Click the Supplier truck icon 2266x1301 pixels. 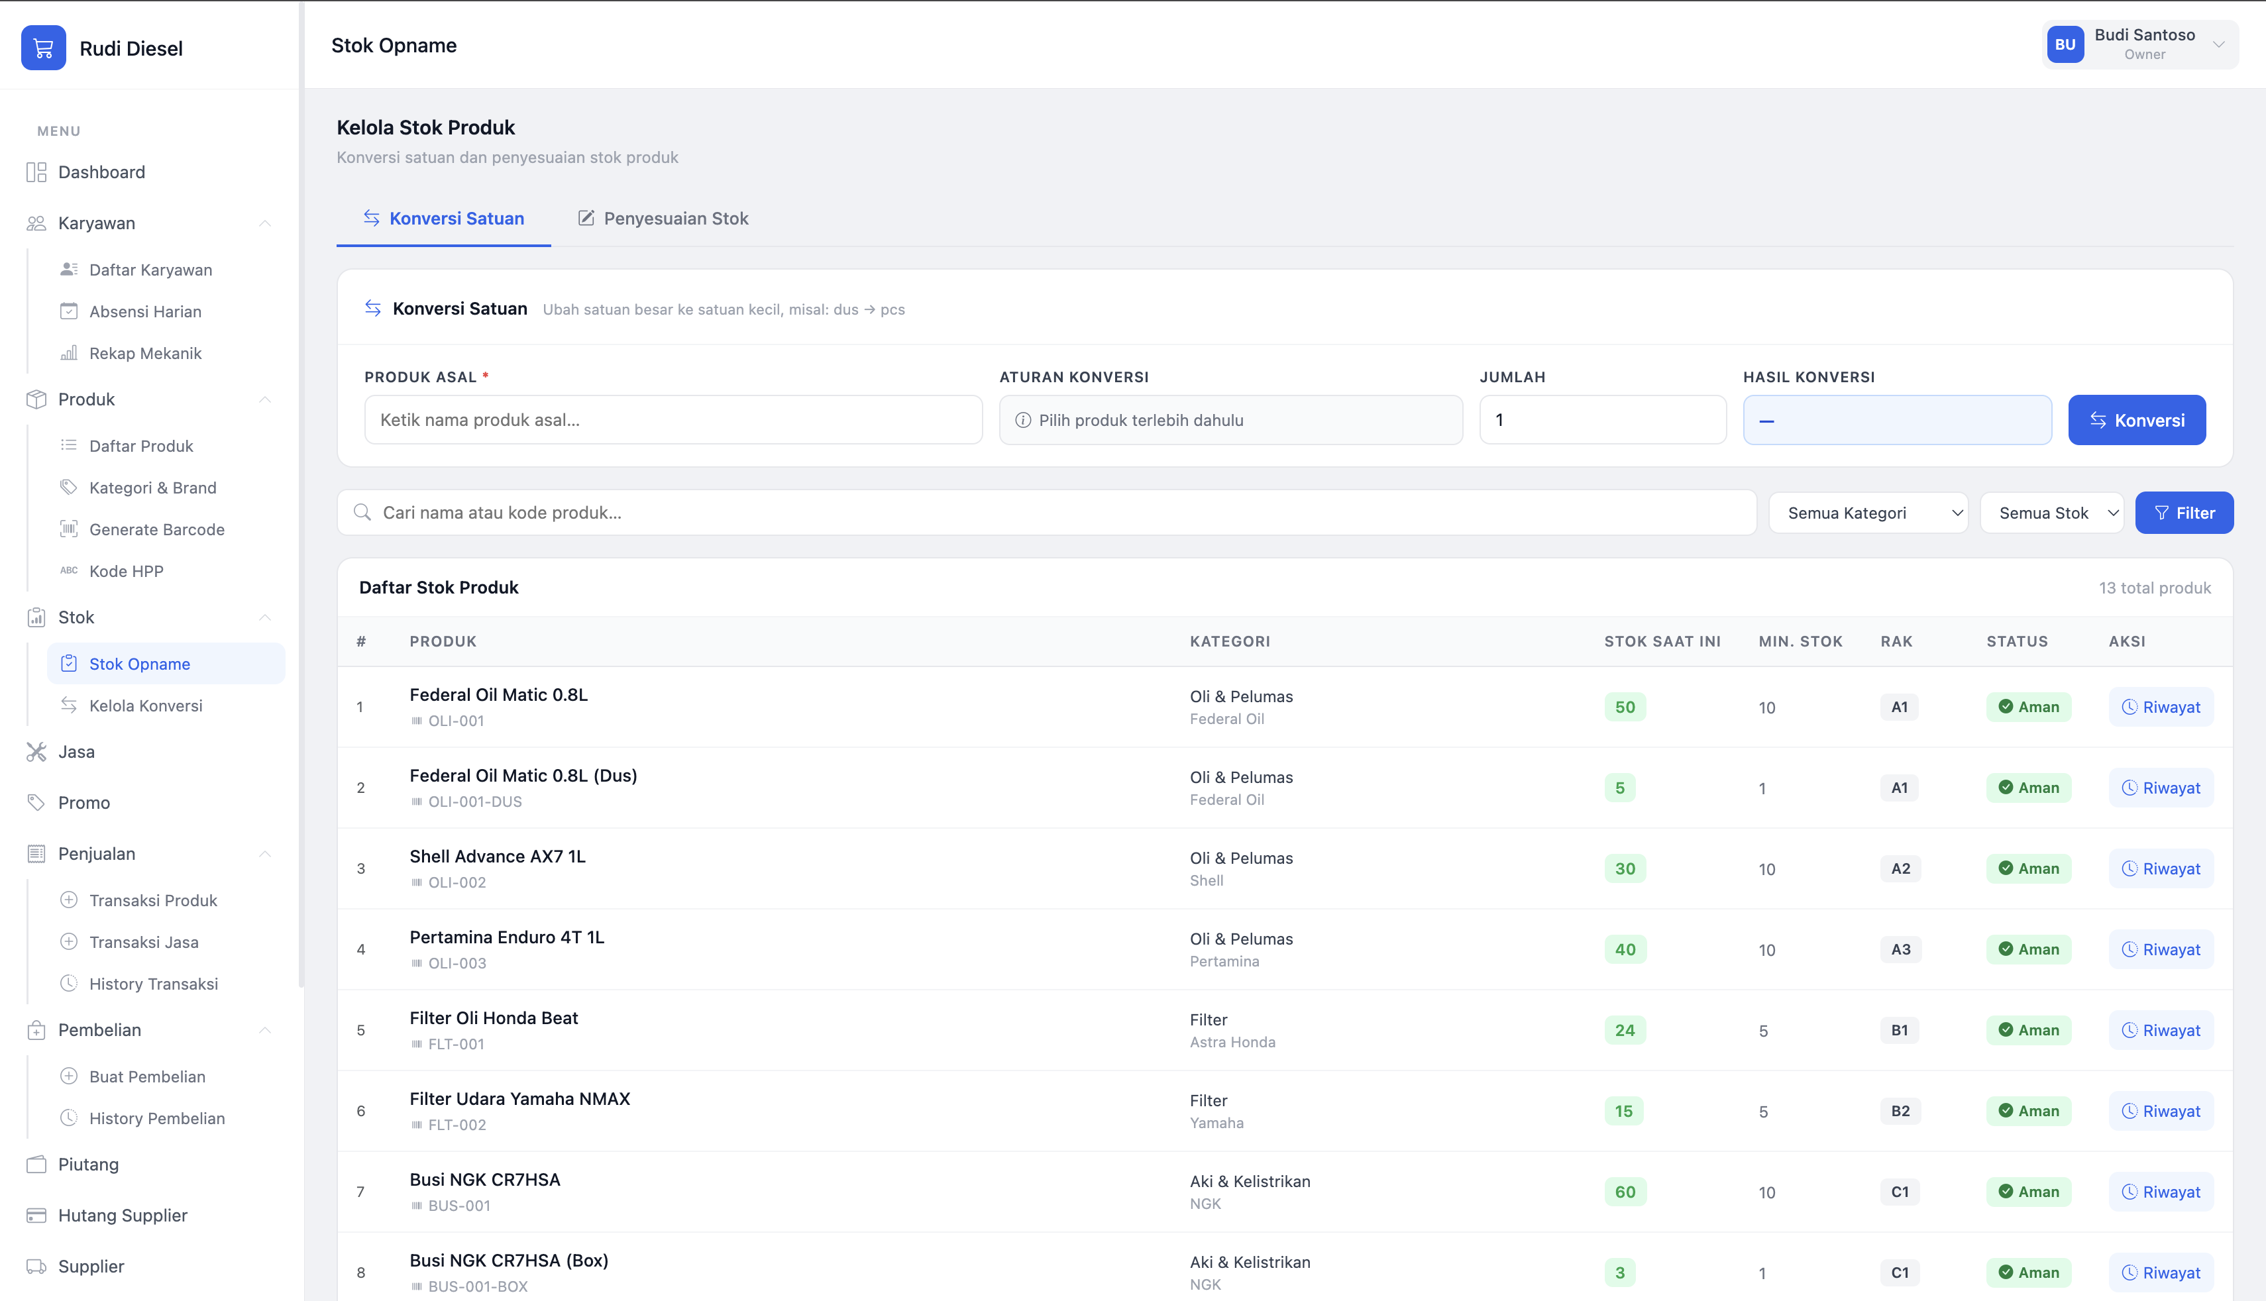point(36,1266)
